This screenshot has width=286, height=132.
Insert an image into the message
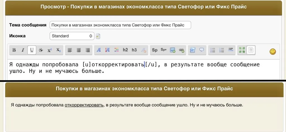point(173,50)
